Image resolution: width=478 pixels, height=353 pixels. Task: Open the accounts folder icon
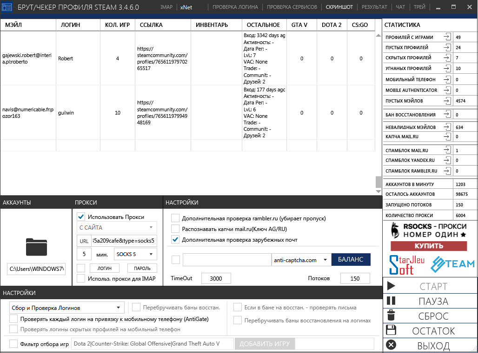pyautogui.click(x=36, y=247)
